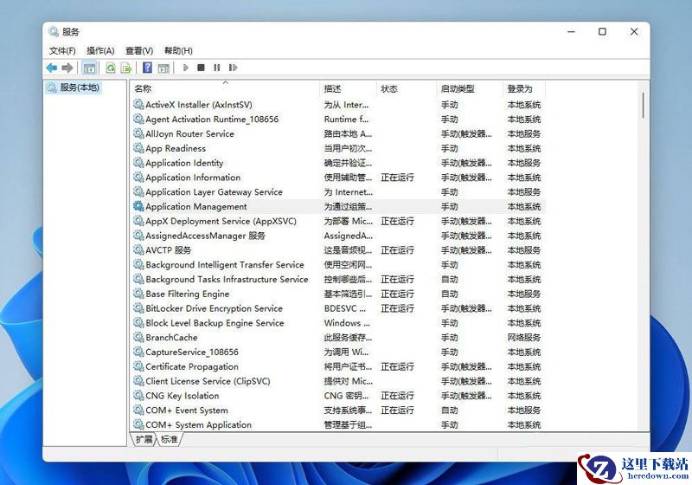Open the 帮助(H) menu

tap(178, 51)
